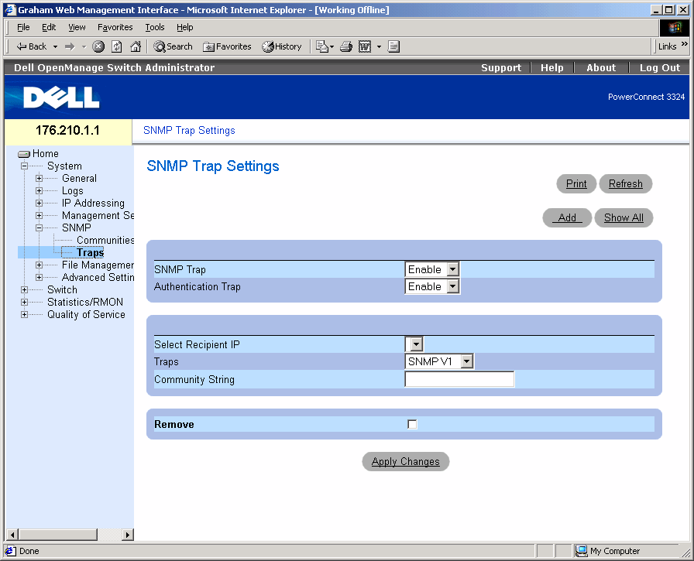Click the Community String text field
The image size is (694, 561).
click(459, 379)
